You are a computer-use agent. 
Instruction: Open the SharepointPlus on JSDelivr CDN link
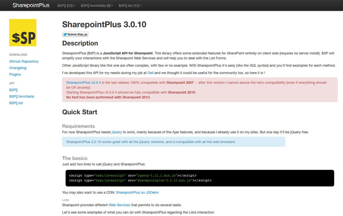tap(137, 192)
